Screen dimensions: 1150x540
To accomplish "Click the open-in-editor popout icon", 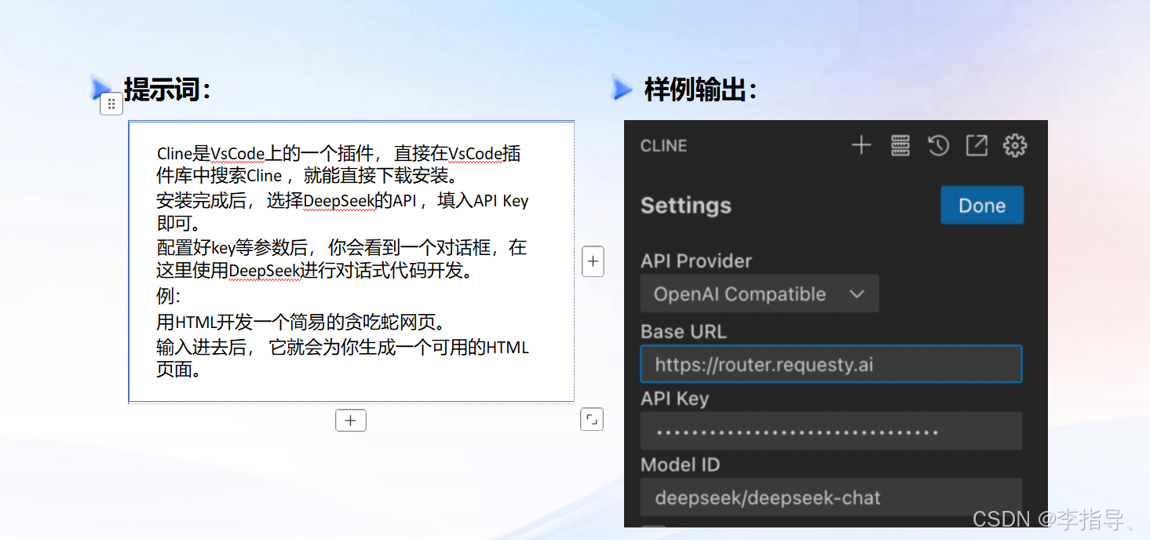I will [x=976, y=145].
